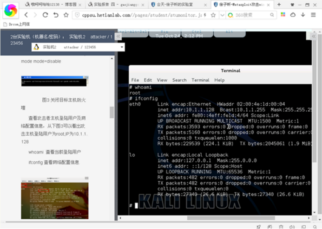
Task: Click the rocket accelerator icon in status bar
Action: (x=258, y=227)
